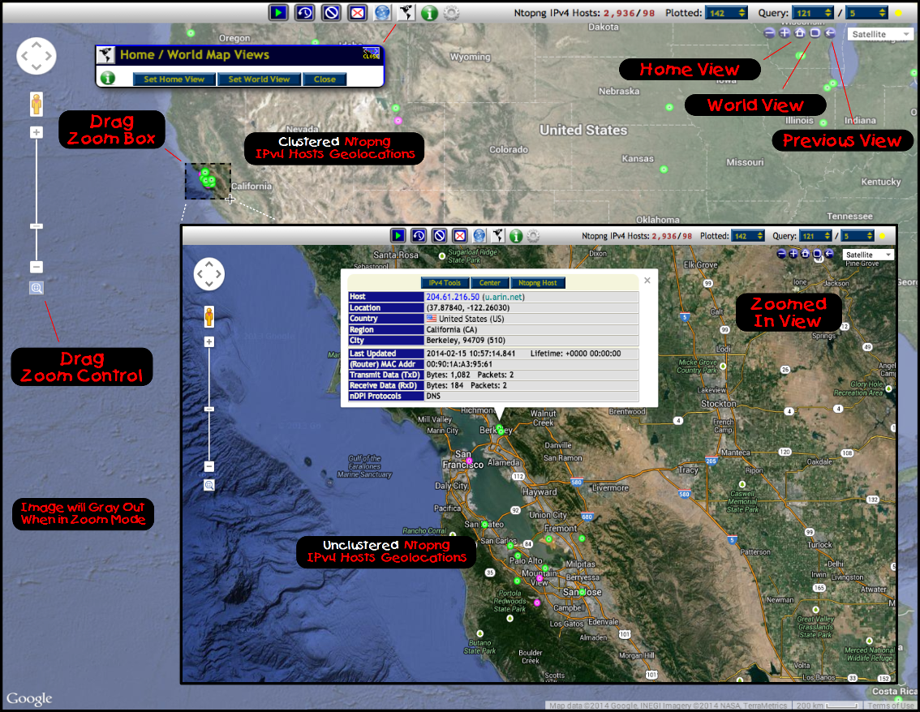This screenshot has height=712, width=920.
Task: Click the Previous View arrow icon in main view
Action: click(x=830, y=33)
